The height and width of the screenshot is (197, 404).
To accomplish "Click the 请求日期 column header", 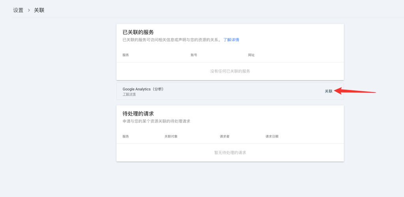I will (272, 137).
